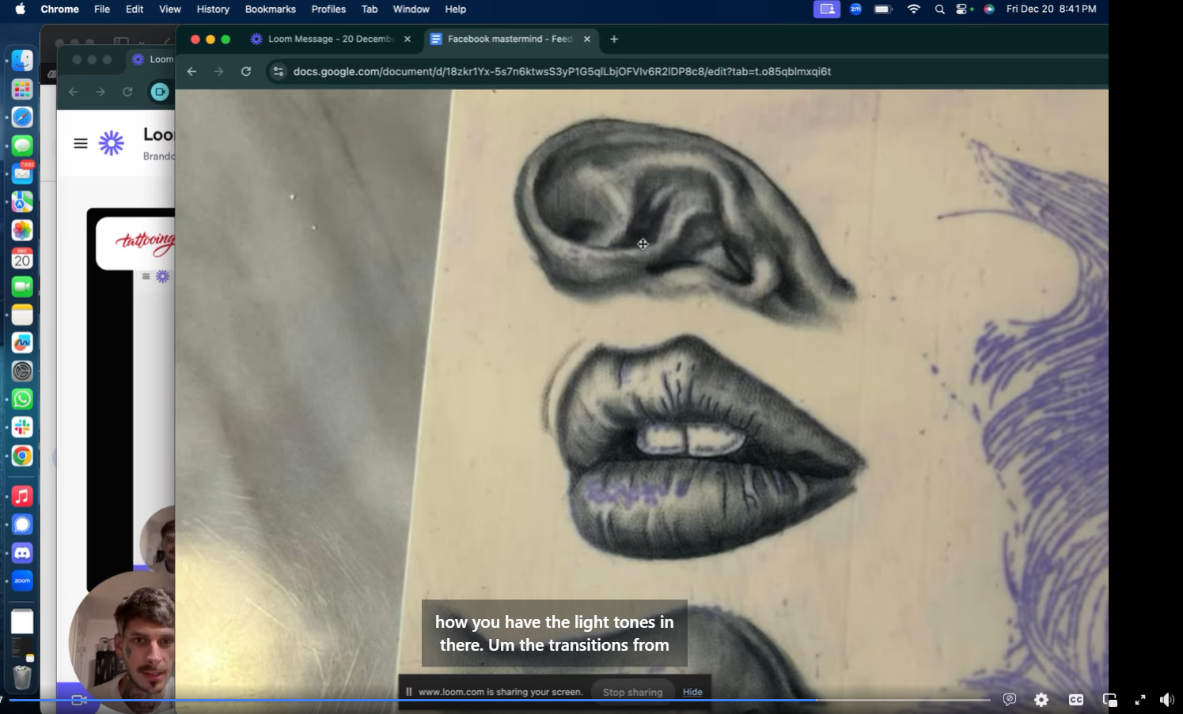Screen dimensions: 1183x714
Task: Open video player settings gear
Action: coord(1041,700)
